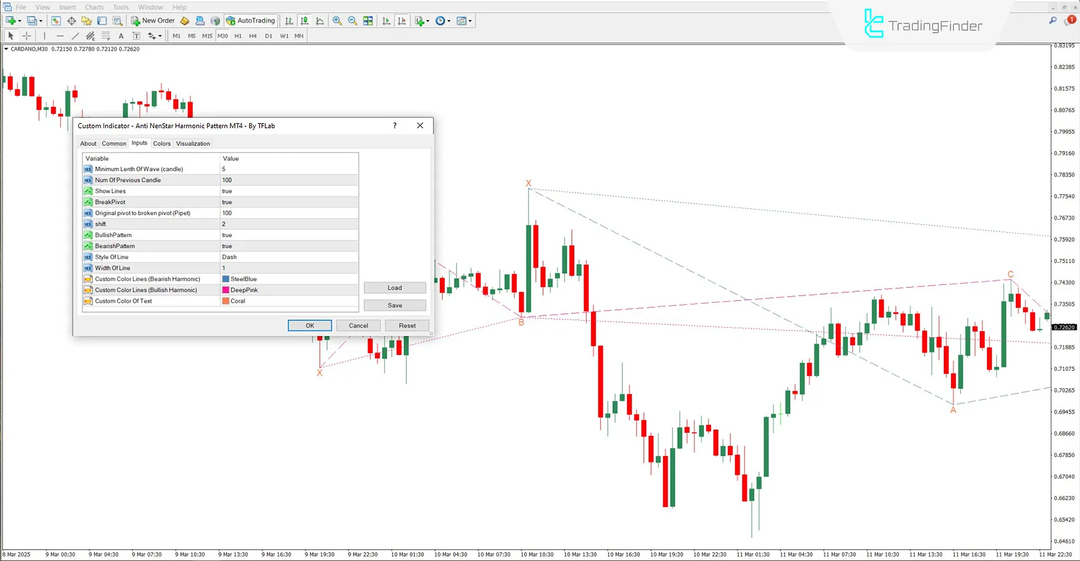Expand the periodicity clock dropdown arrow
Image resolution: width=1080 pixels, height=561 pixels.
tap(449, 21)
